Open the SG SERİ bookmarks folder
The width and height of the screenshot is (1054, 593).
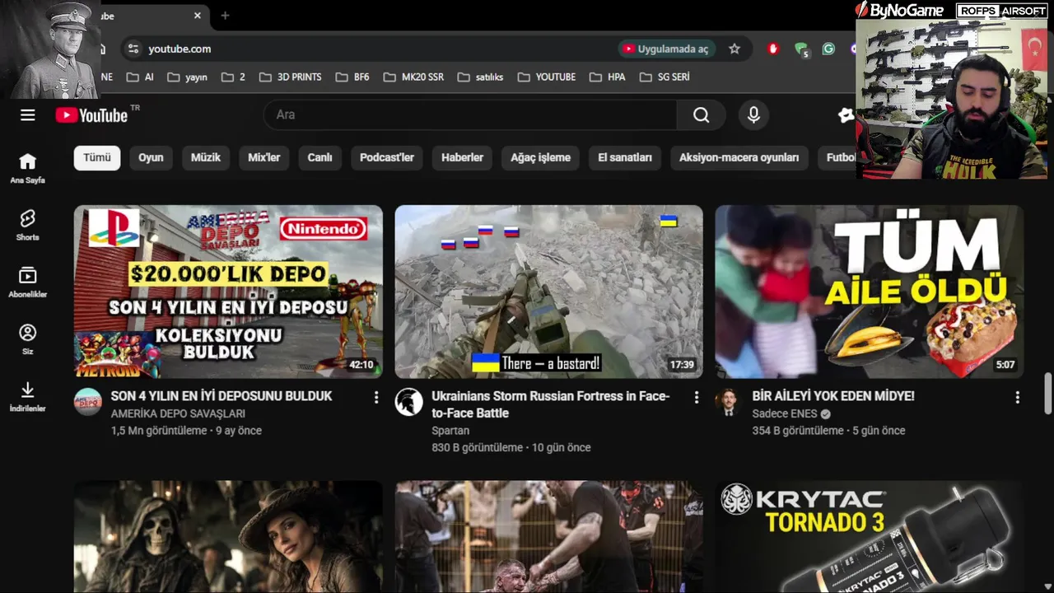pyautogui.click(x=665, y=77)
